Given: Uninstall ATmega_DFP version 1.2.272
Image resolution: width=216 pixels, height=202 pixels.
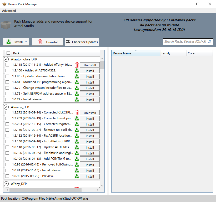Looking at the screenshot, I should 90,113.
